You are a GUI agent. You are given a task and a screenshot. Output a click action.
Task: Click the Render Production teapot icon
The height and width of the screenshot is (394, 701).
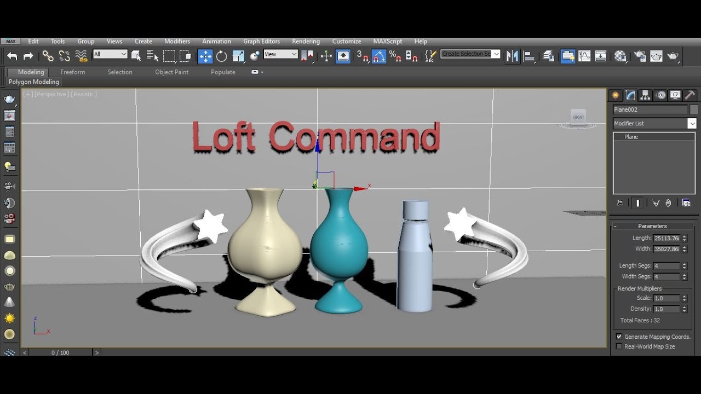tap(673, 56)
